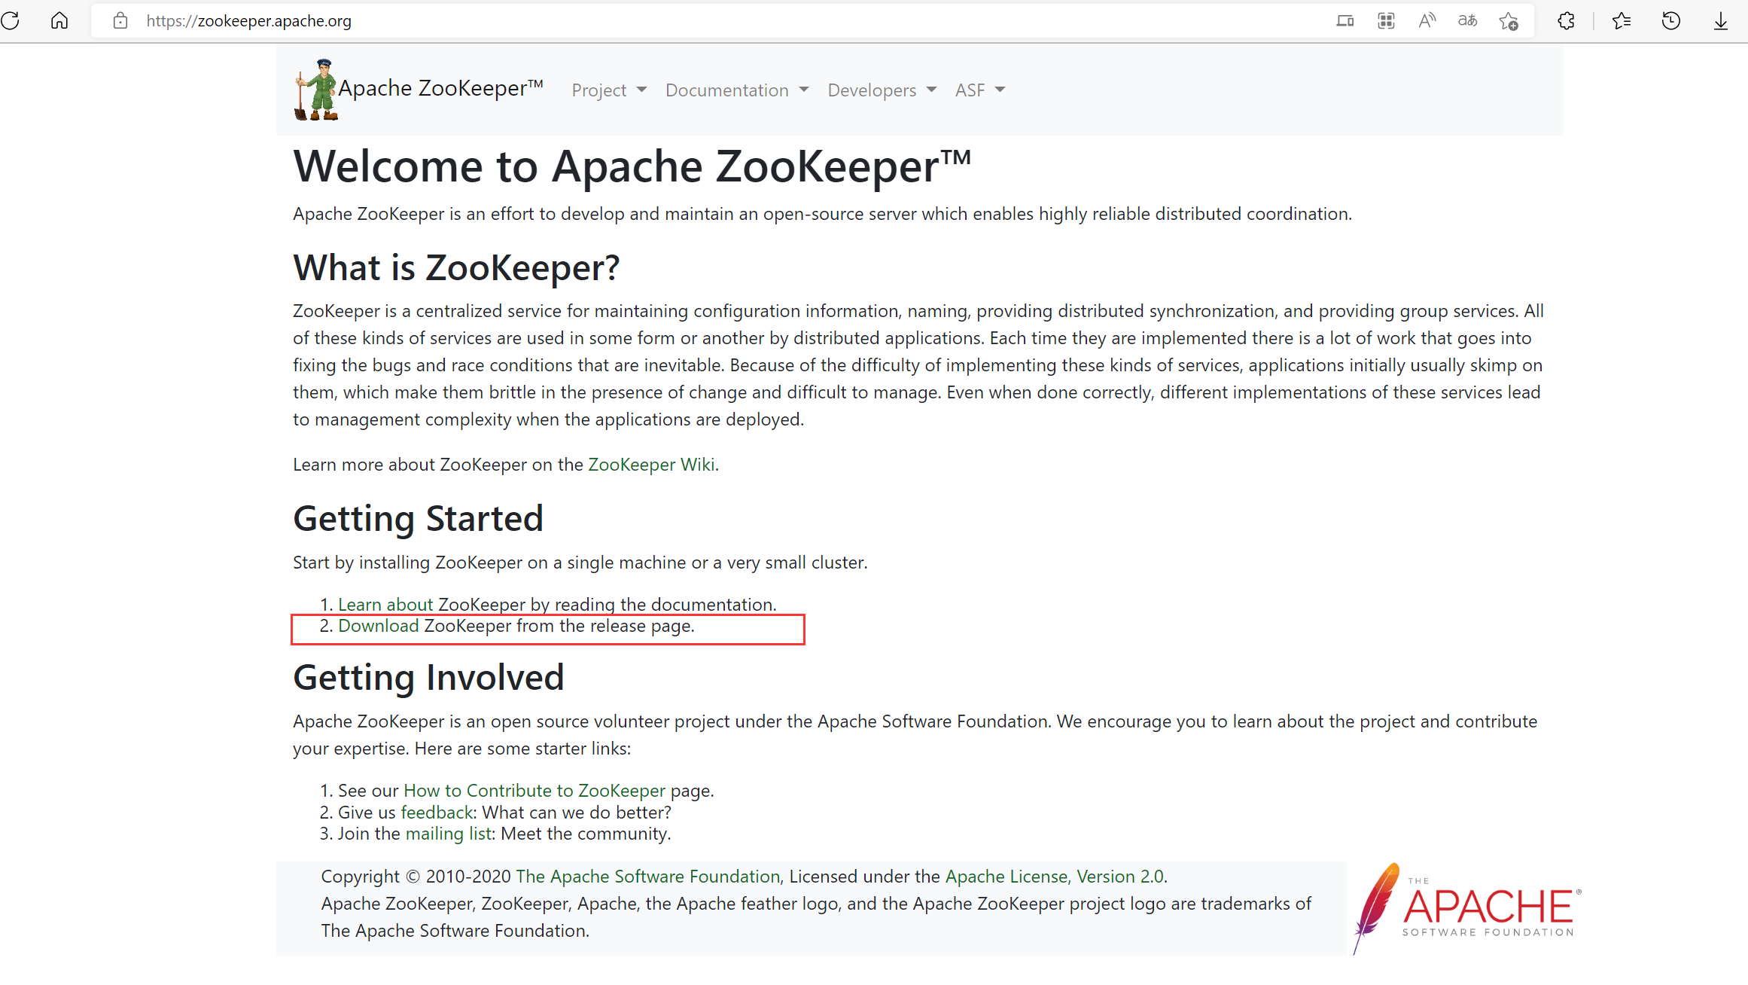Screen dimensions: 1748x985
Task: Open the ASF navigation menu
Action: pyautogui.click(x=979, y=90)
